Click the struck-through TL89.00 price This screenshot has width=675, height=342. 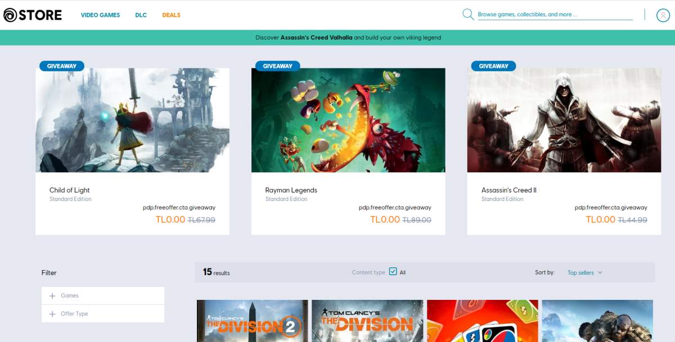click(417, 220)
